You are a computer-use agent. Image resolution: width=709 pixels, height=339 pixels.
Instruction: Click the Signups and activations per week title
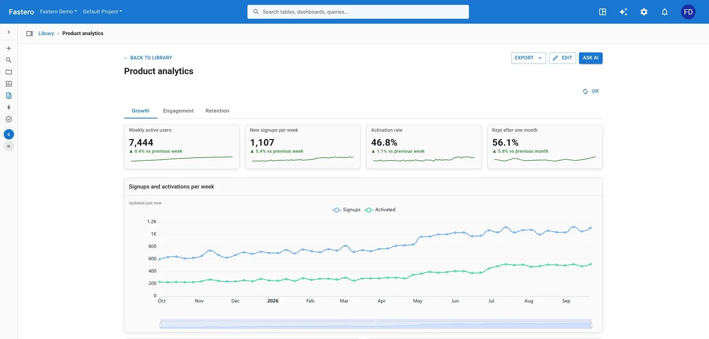click(171, 187)
